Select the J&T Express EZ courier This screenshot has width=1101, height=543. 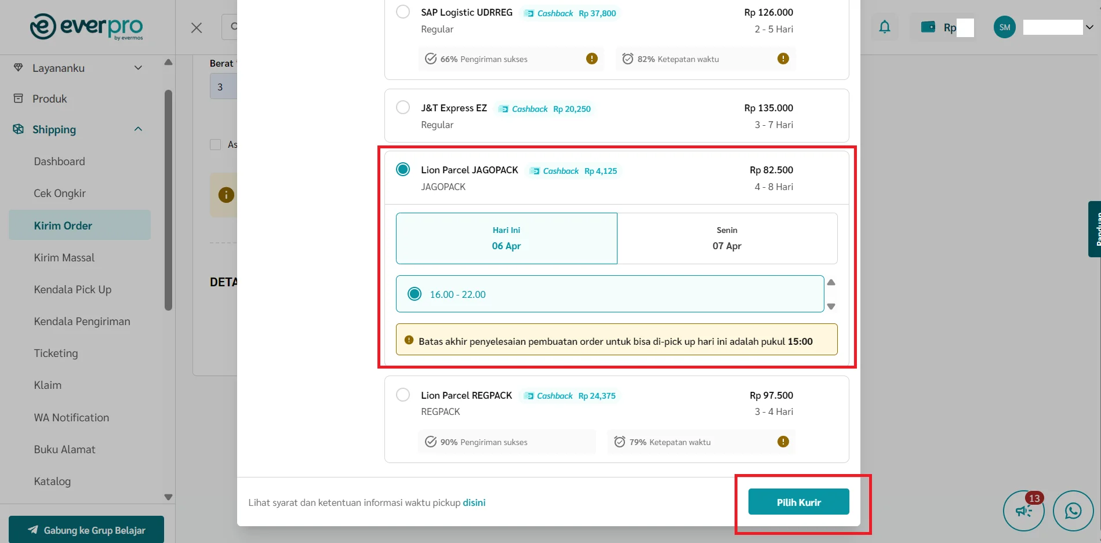click(x=403, y=108)
